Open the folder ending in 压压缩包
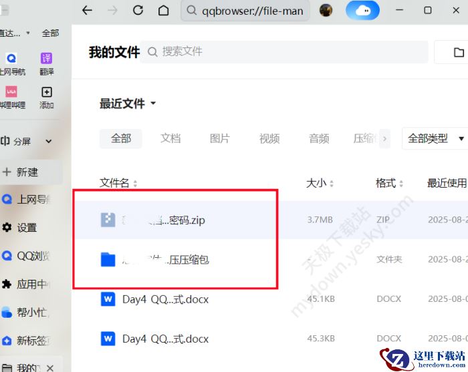The image size is (468, 372). pyautogui.click(x=165, y=260)
